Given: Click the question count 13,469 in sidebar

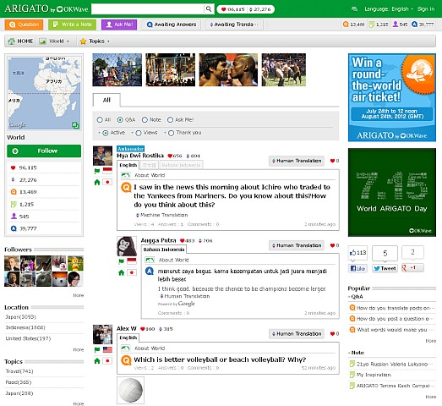Looking at the screenshot, I should pos(28,192).
